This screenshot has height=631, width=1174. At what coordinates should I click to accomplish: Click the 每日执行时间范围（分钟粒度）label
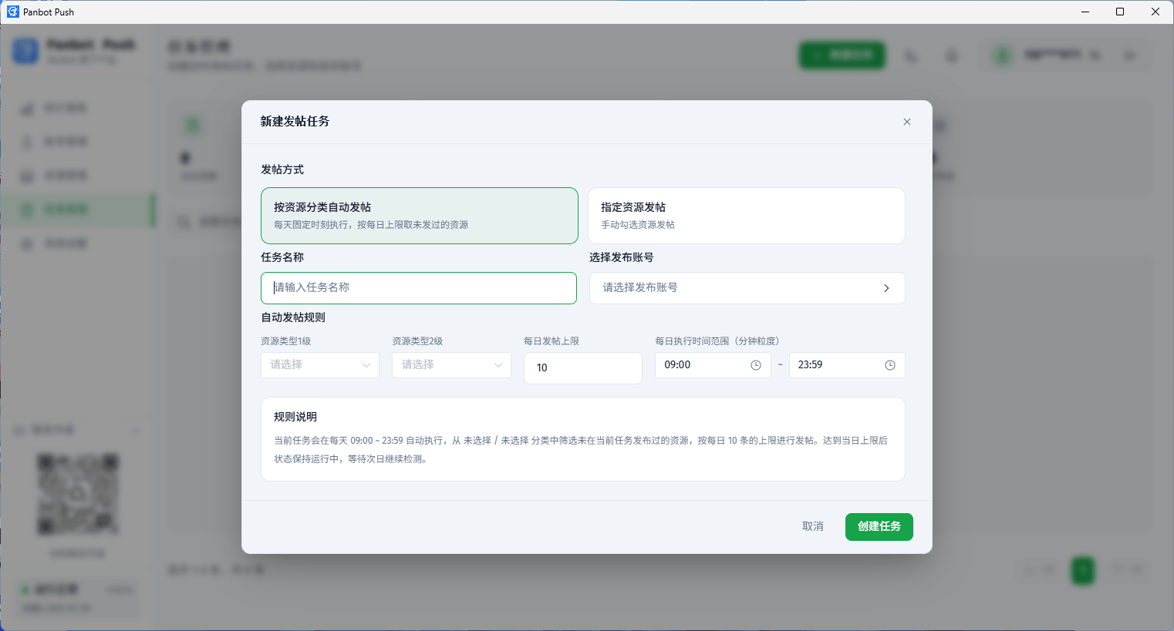717,341
